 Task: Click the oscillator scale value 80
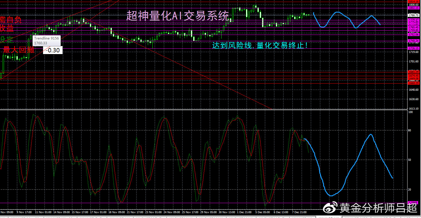coord(410,130)
